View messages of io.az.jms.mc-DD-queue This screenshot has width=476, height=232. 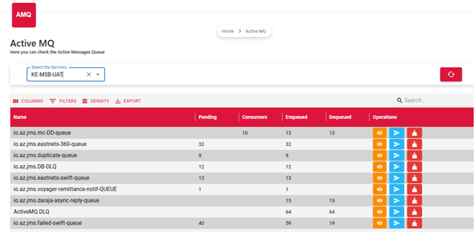tap(380, 133)
